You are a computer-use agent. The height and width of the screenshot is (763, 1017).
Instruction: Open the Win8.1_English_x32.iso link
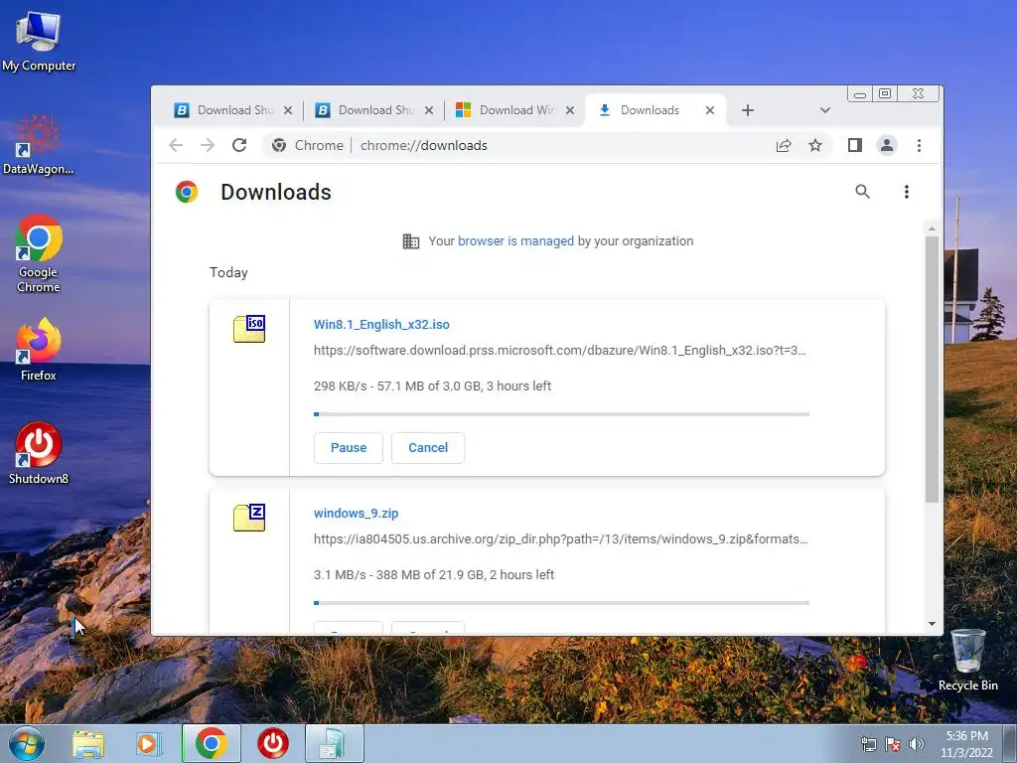point(381,325)
